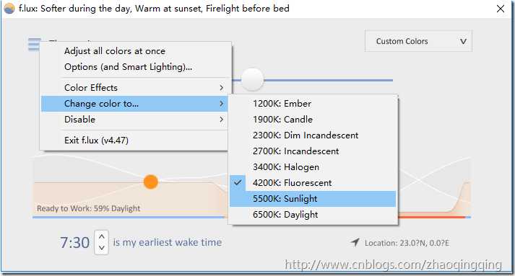Click the location arrow icon
Screen dimensions: 515x276
[x=355, y=243]
